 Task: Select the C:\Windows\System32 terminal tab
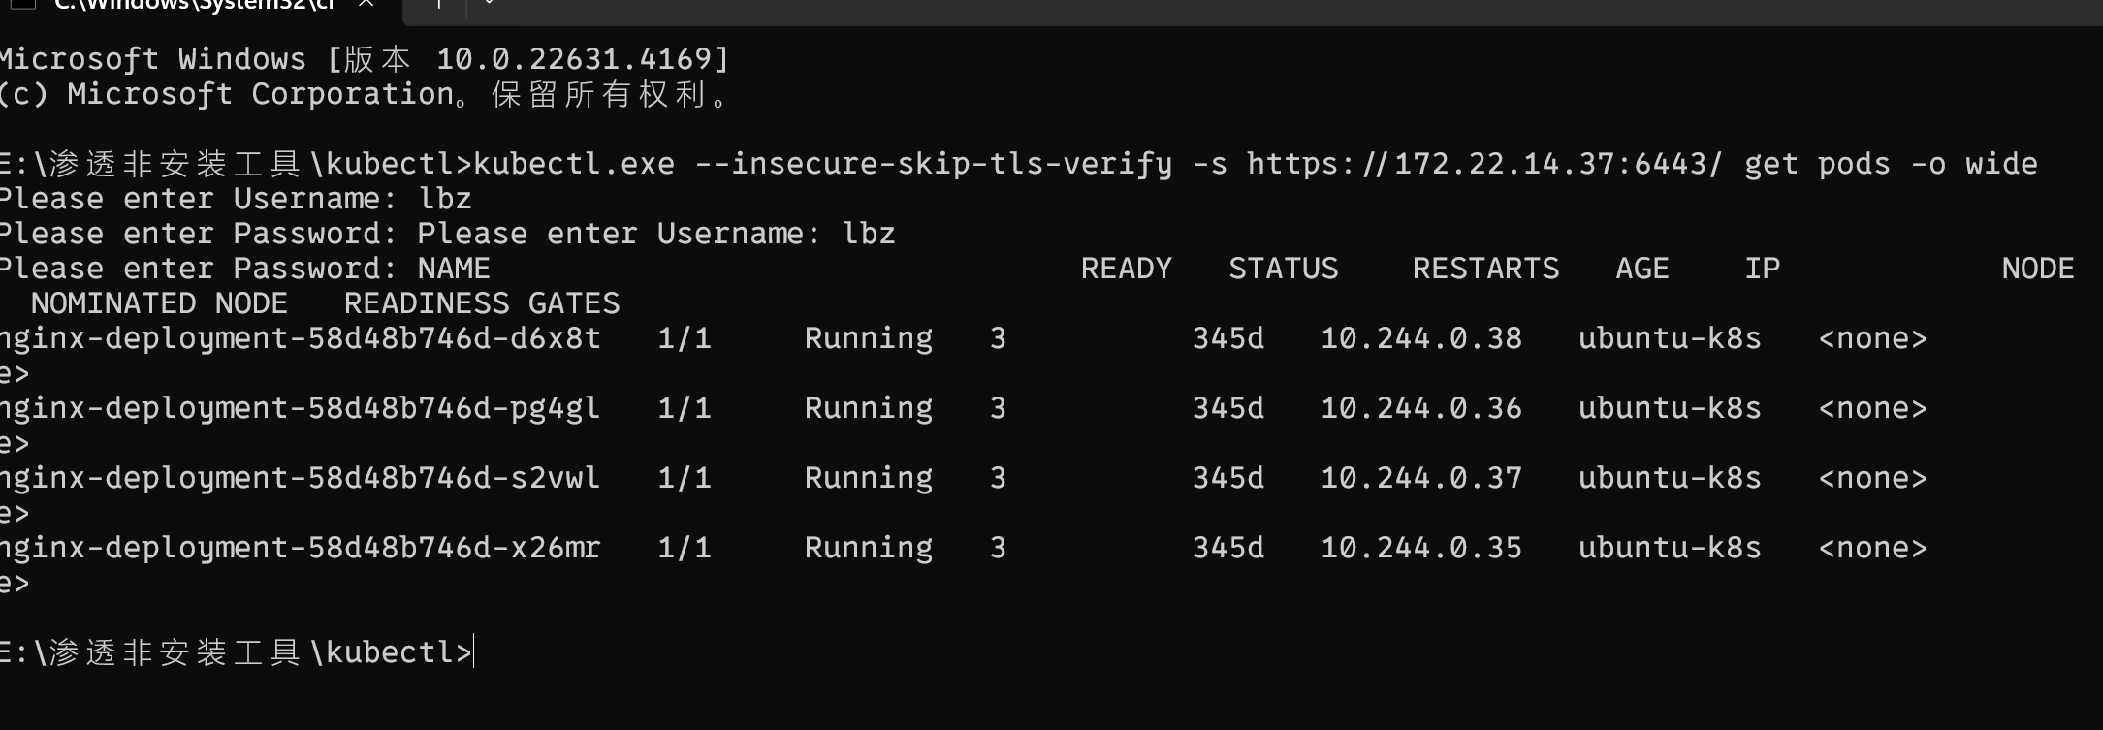[x=194, y=5]
